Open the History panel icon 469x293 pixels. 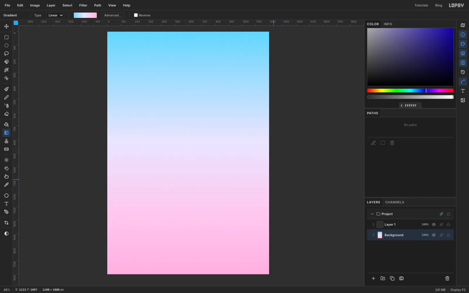[x=463, y=72]
